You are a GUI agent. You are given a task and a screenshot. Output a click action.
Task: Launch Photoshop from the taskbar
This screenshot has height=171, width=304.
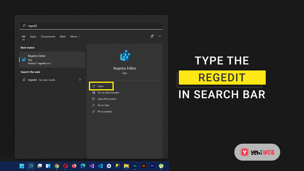(135, 166)
